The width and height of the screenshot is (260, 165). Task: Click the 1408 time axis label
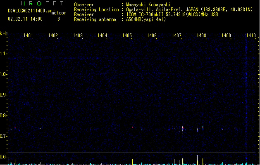(201, 35)
